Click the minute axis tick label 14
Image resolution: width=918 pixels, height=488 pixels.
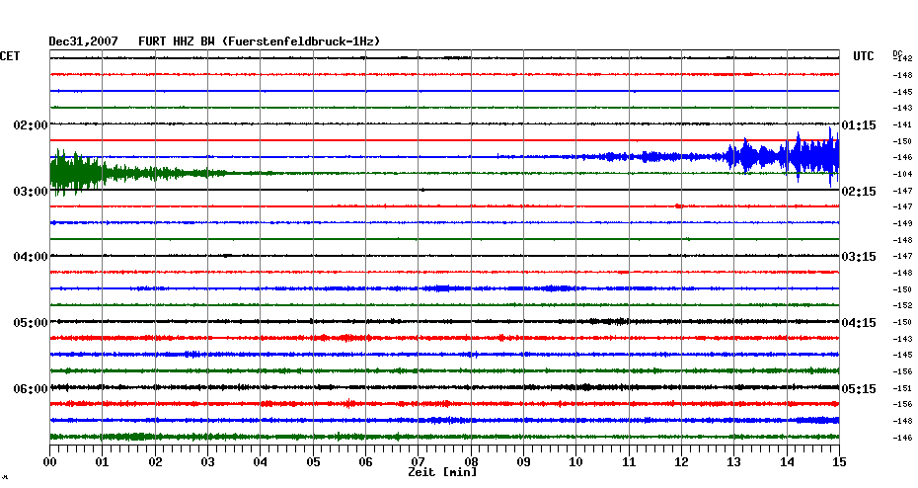point(787,462)
